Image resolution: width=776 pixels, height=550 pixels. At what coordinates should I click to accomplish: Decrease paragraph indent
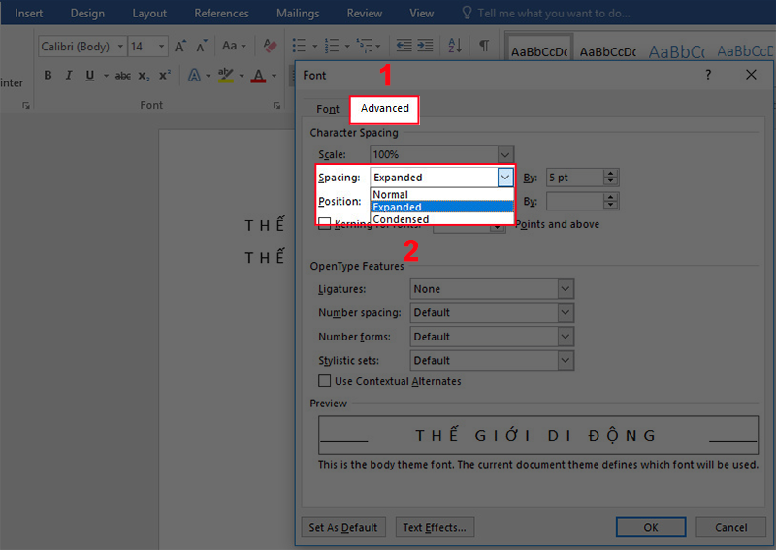tap(404, 46)
